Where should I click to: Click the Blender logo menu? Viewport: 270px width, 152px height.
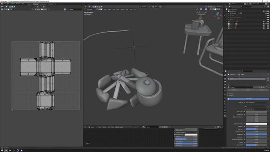point(2,4)
